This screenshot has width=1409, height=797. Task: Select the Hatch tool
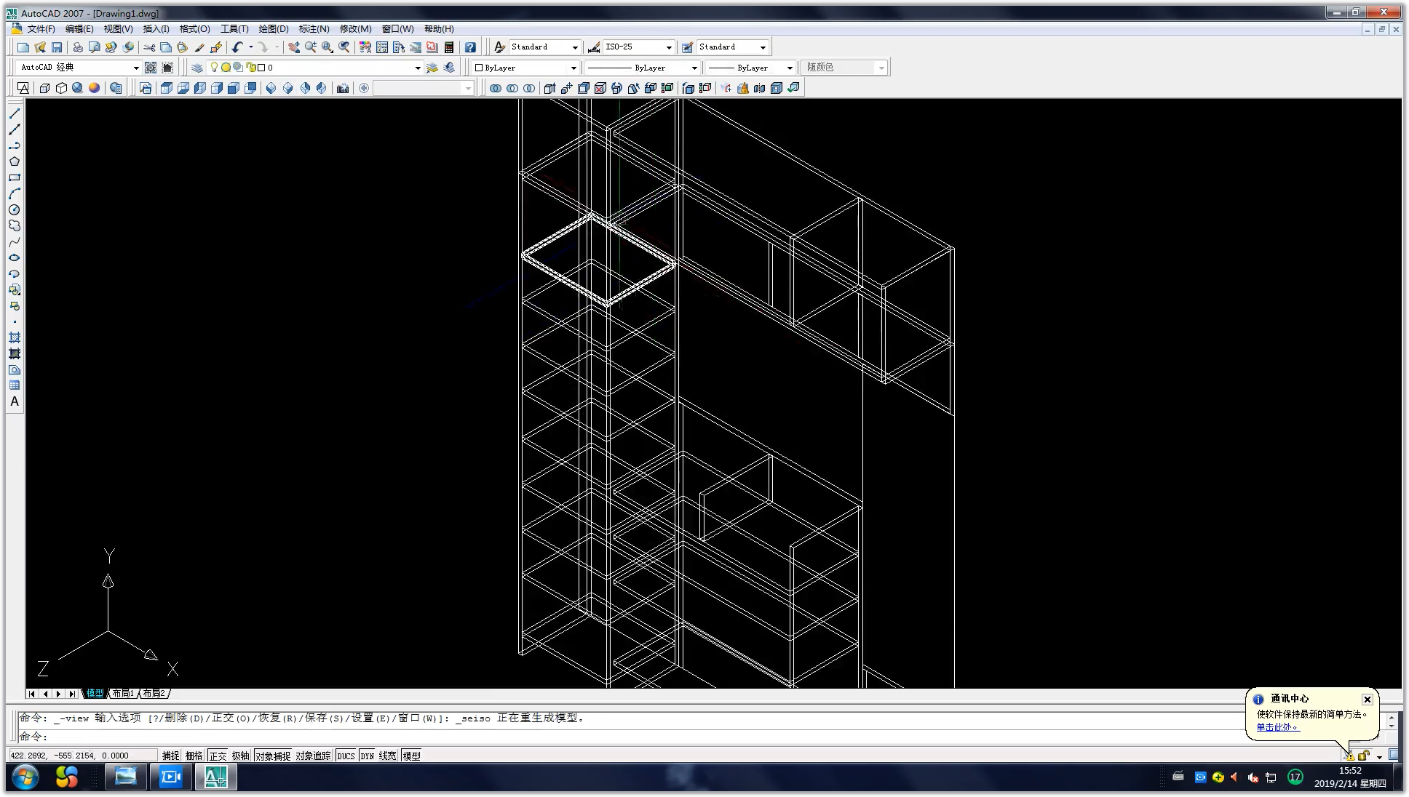click(15, 337)
